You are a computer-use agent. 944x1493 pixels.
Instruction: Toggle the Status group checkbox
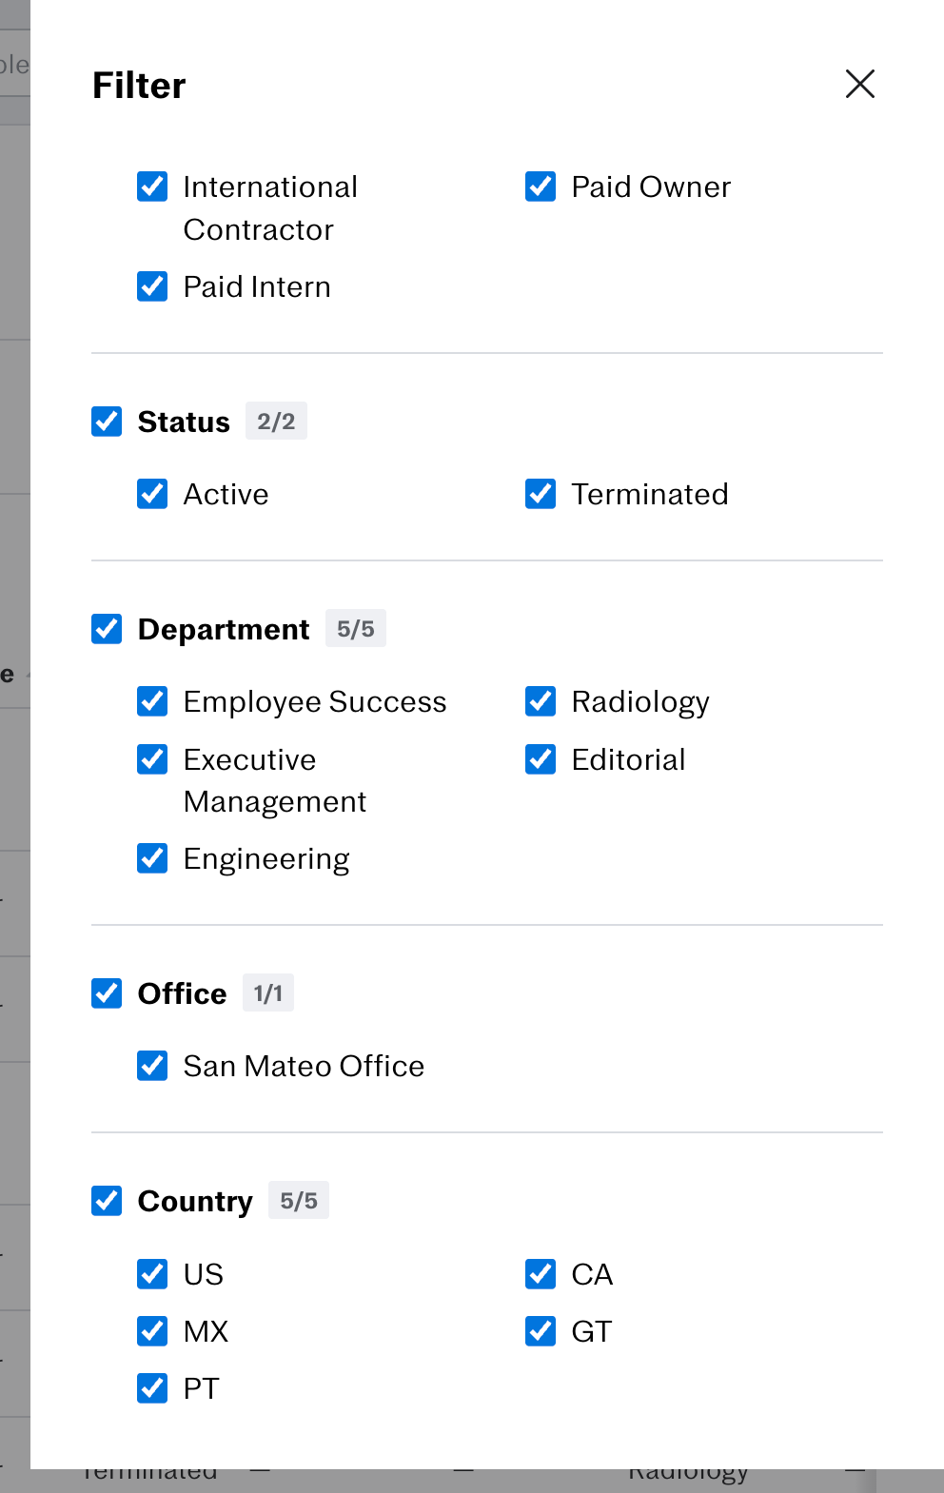coord(107,422)
